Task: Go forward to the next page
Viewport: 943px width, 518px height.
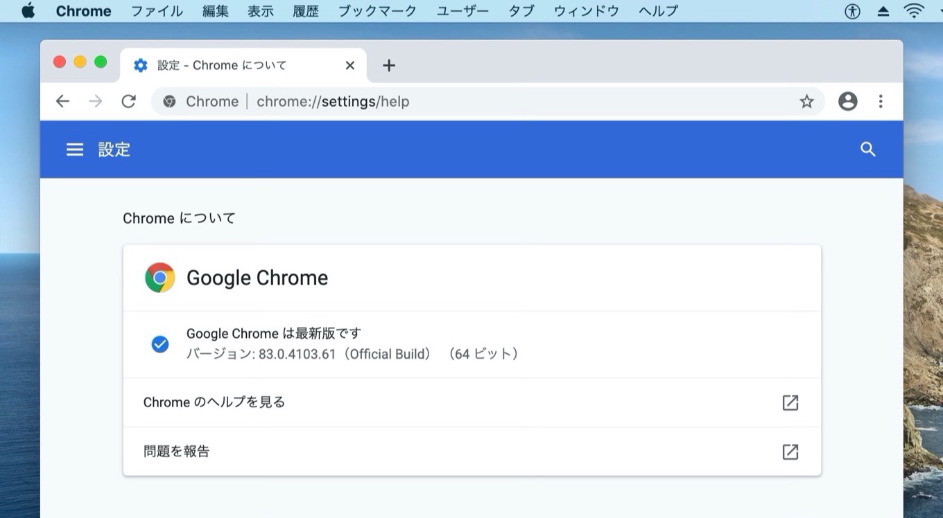Action: tap(96, 102)
